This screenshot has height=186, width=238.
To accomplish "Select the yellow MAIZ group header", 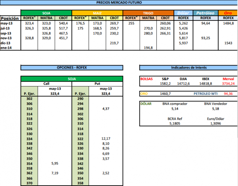I will click(97, 13).
